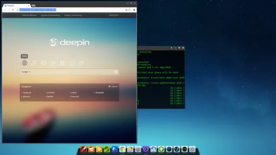276x155 pixels.
Task: Open the yahoo navigation link
Action: click(73, 93)
